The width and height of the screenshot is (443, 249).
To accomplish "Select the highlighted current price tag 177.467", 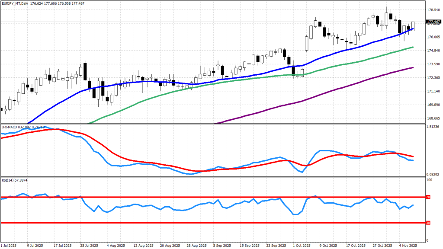I will tap(433, 21).
